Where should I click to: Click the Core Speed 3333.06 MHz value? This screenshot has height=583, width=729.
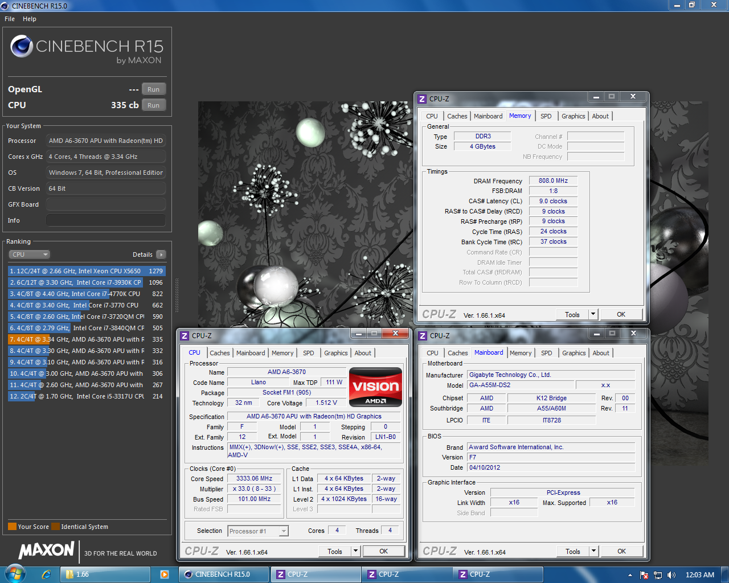(x=254, y=479)
